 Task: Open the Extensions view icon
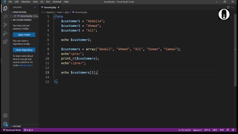(x=5, y=41)
